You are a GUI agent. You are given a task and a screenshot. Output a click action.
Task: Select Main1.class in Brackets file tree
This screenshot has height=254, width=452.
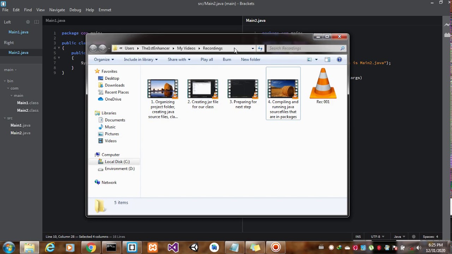pos(28,103)
